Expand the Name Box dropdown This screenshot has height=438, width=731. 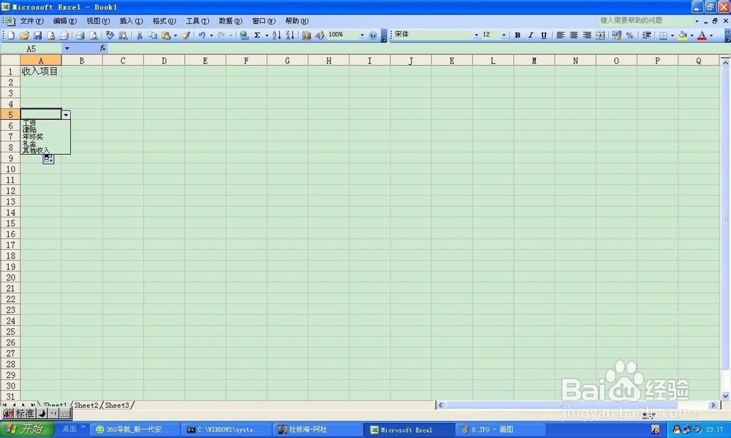tap(67, 48)
